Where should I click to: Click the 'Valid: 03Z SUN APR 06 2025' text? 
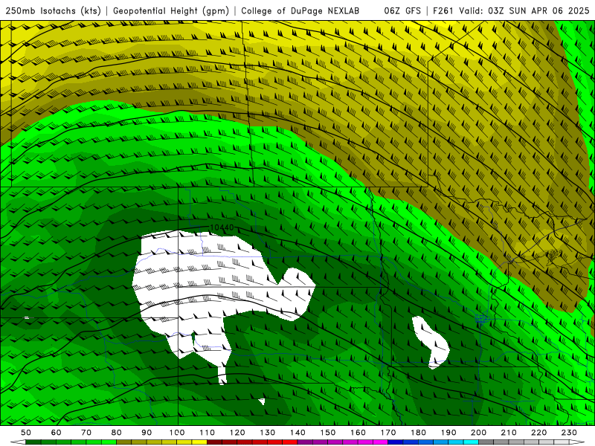pyautogui.click(x=524, y=10)
